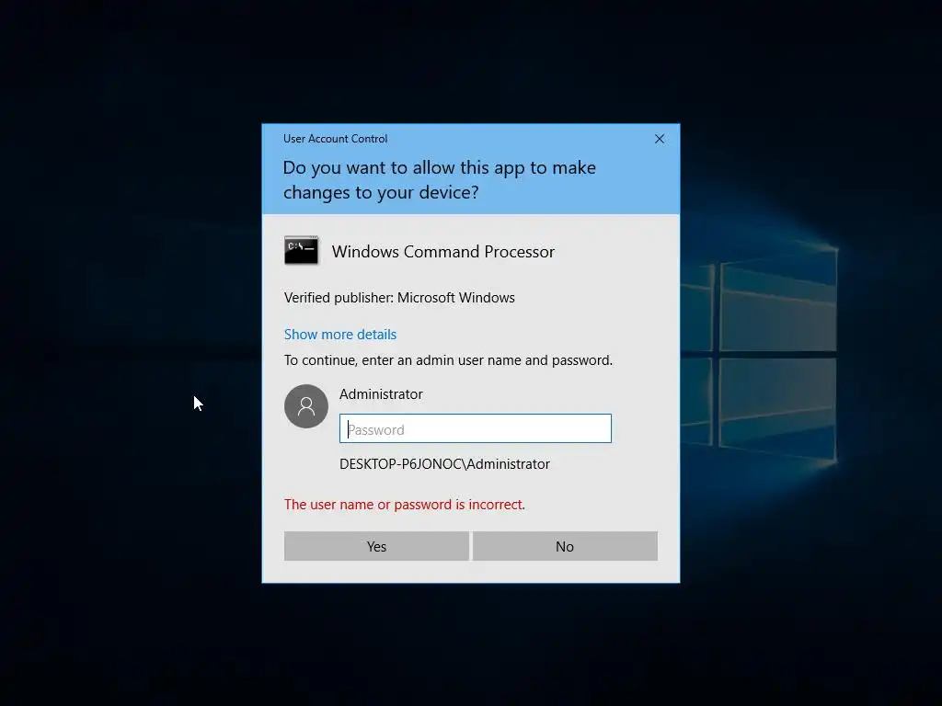Click the Administrator account name label

tap(381, 393)
